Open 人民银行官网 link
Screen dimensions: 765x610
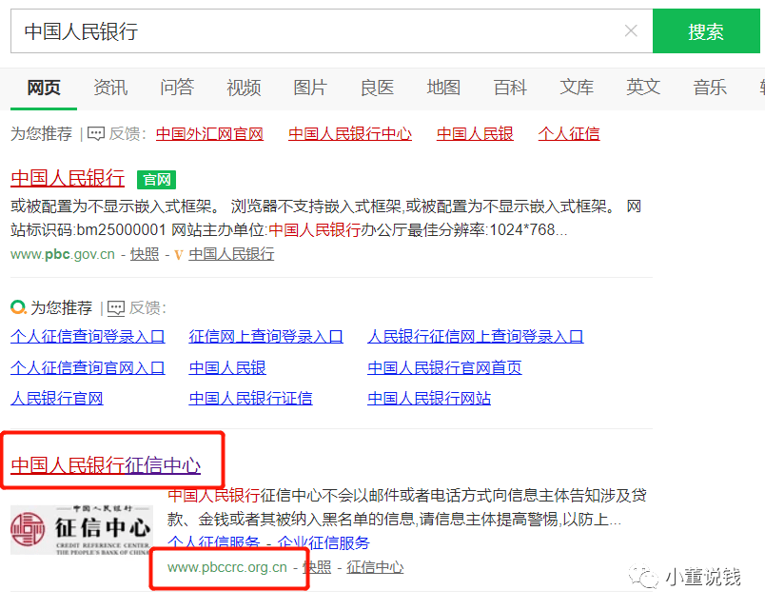point(57,399)
